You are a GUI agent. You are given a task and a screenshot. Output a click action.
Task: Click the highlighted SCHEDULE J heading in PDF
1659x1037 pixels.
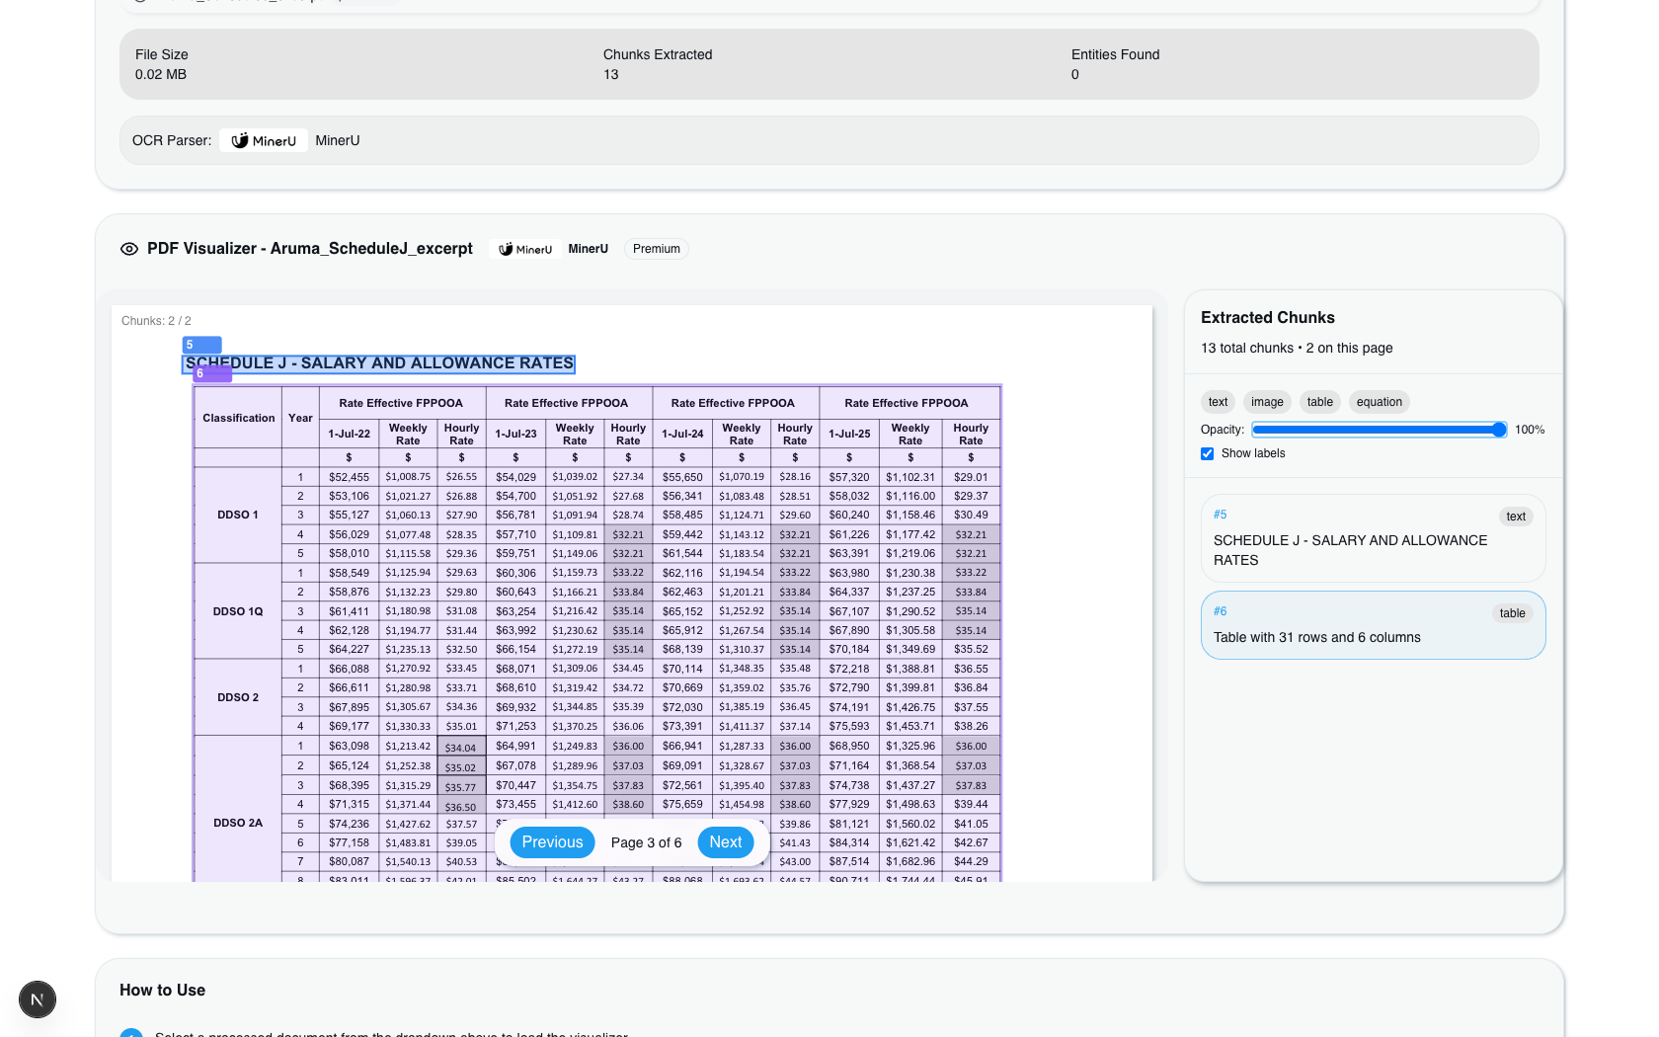click(x=379, y=363)
